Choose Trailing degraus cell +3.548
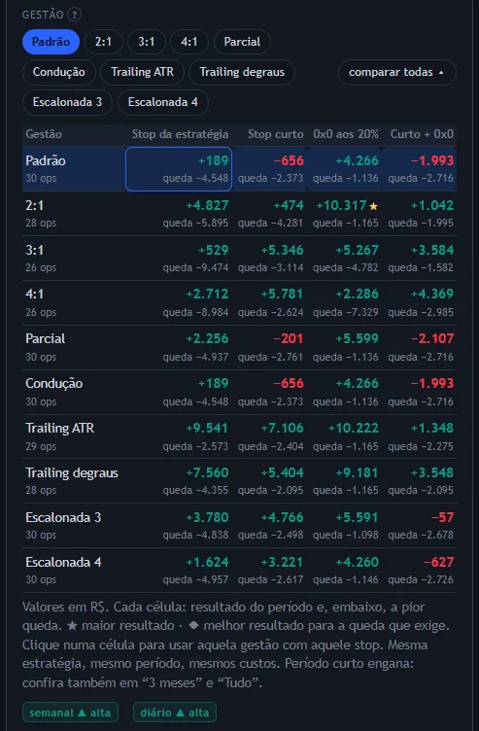The height and width of the screenshot is (731, 479). pos(420,481)
